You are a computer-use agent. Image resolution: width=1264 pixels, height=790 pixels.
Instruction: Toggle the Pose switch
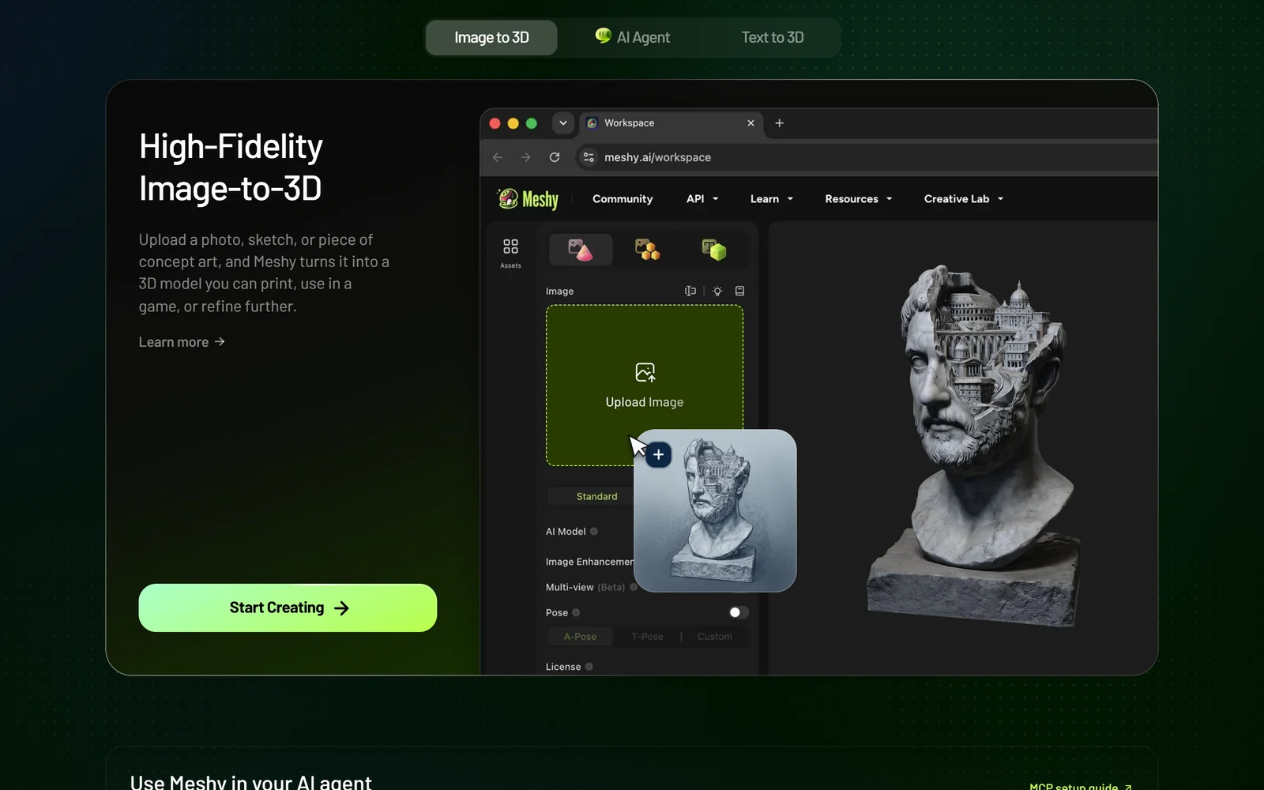(x=738, y=612)
